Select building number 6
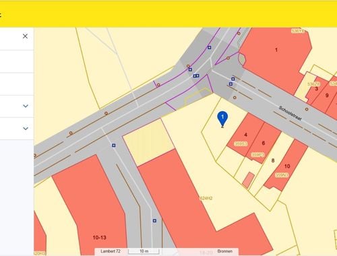The image size is (337, 256). (264, 143)
